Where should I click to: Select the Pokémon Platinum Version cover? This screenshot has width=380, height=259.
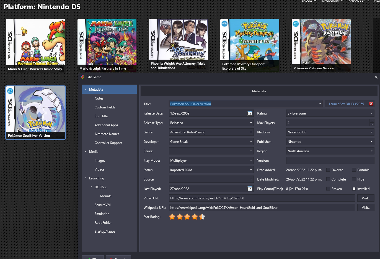[321, 45]
